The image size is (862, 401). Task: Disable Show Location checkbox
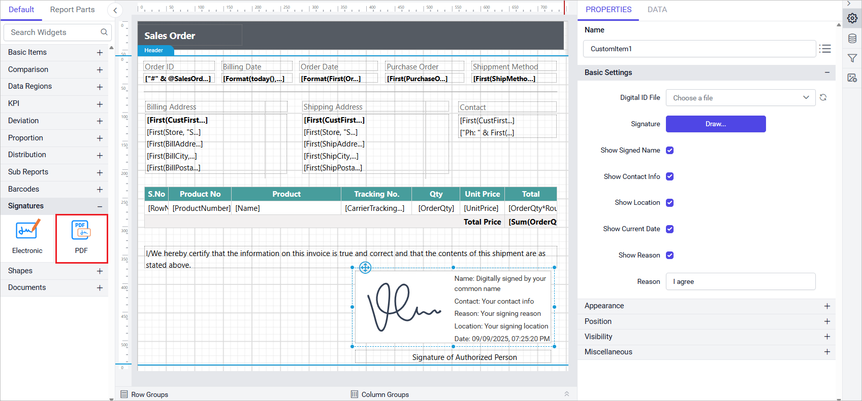click(670, 203)
